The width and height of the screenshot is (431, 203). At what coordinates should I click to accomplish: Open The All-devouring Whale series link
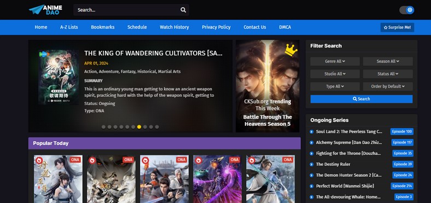[x=348, y=197]
